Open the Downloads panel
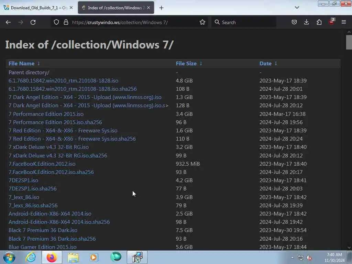The width and height of the screenshot is (352, 264). pos(306,22)
